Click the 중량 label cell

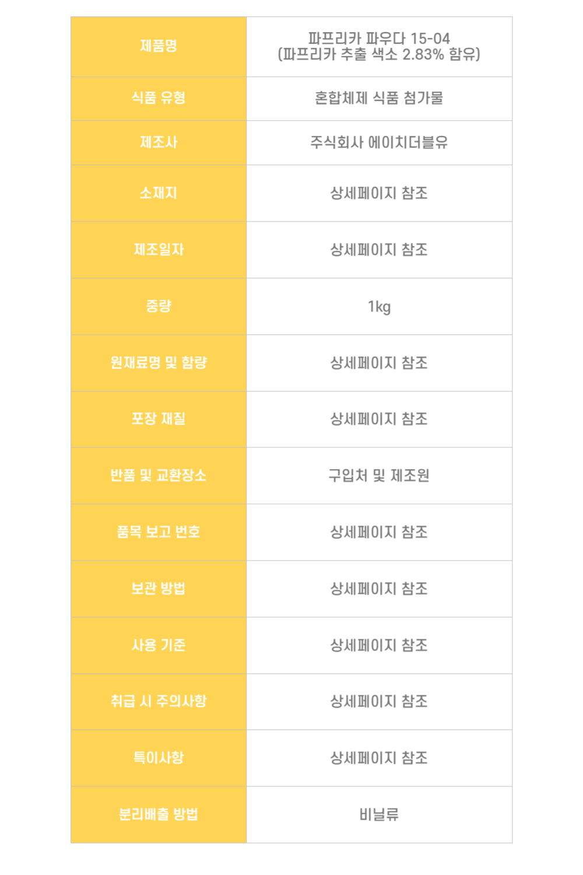click(x=159, y=306)
